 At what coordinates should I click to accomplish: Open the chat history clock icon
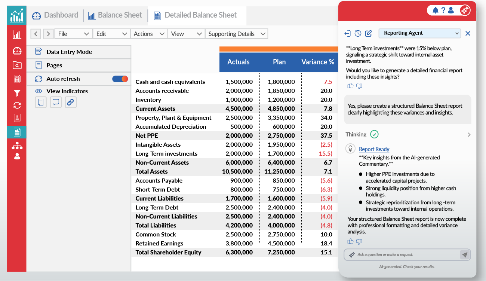pyautogui.click(x=357, y=33)
